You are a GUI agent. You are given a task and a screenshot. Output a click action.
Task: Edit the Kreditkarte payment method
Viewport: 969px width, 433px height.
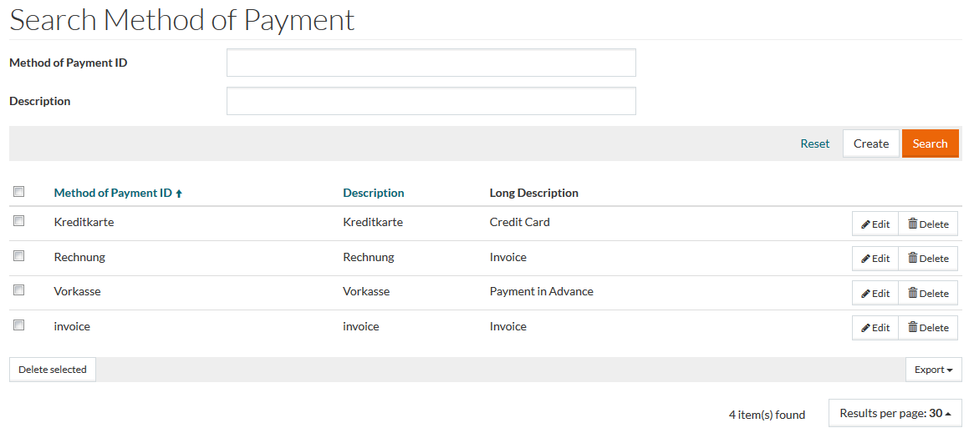[875, 224]
